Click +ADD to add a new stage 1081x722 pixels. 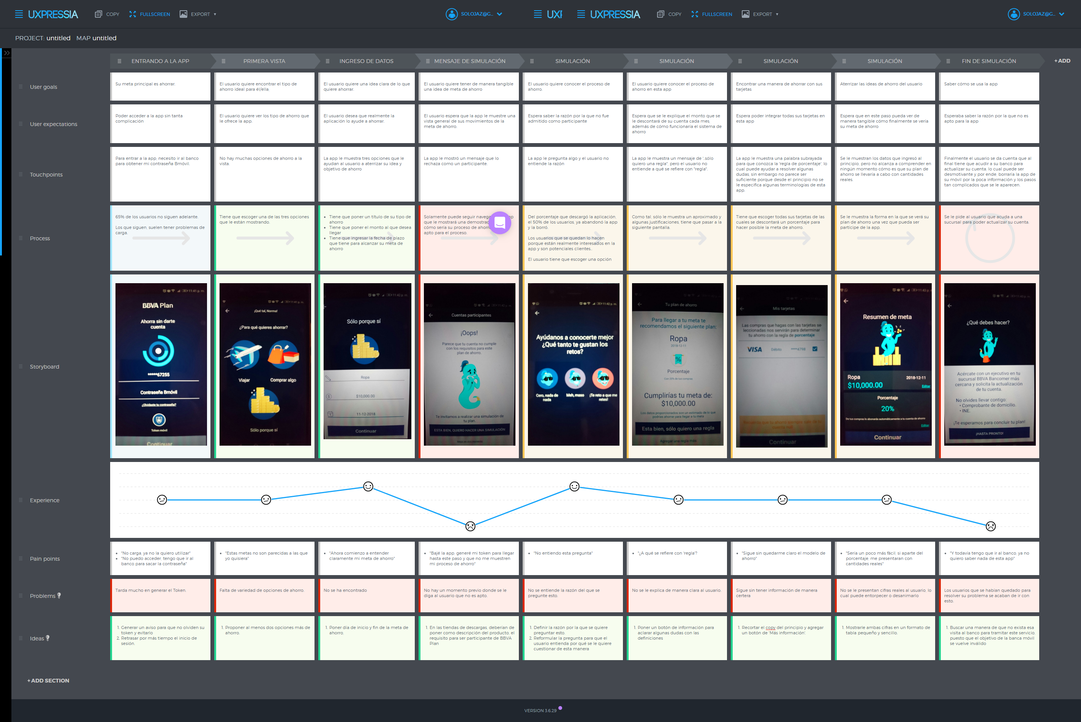1062,61
